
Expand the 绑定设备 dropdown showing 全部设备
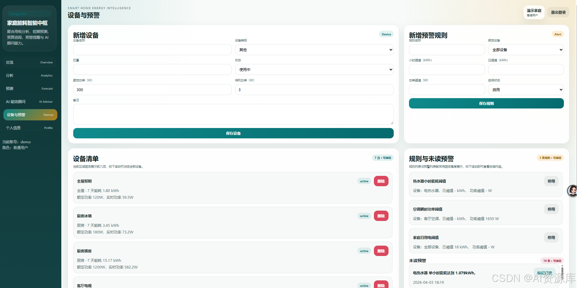point(526,50)
